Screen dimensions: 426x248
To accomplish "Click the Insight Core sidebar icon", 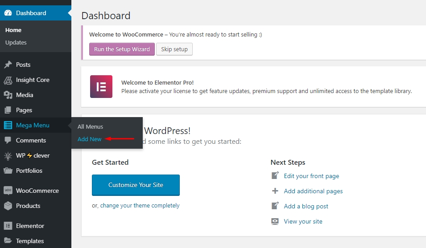I will coord(8,80).
